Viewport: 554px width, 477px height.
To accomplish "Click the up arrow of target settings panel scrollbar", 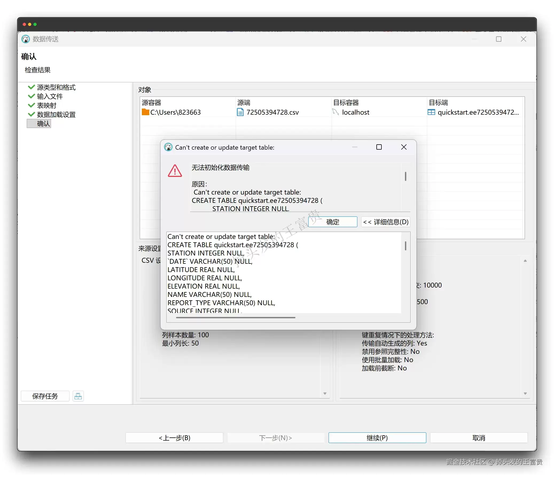I will (525, 261).
